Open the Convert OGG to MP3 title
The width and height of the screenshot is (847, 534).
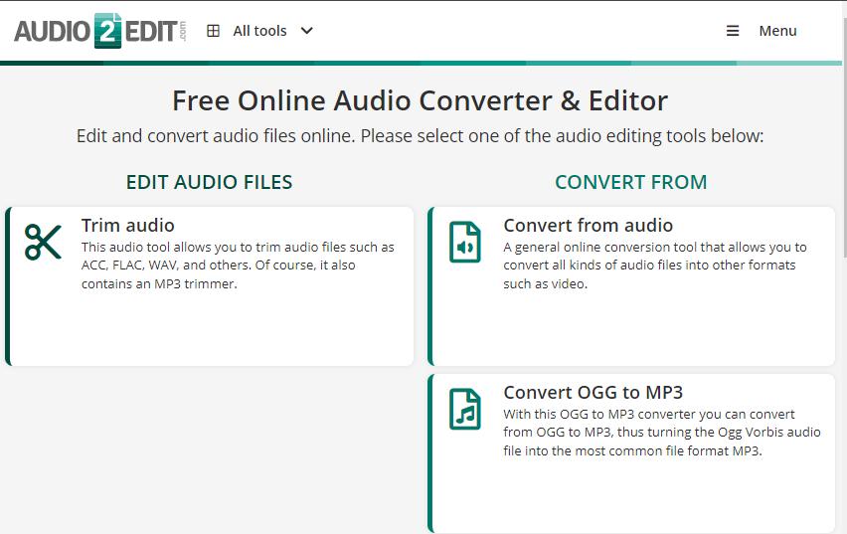593,393
